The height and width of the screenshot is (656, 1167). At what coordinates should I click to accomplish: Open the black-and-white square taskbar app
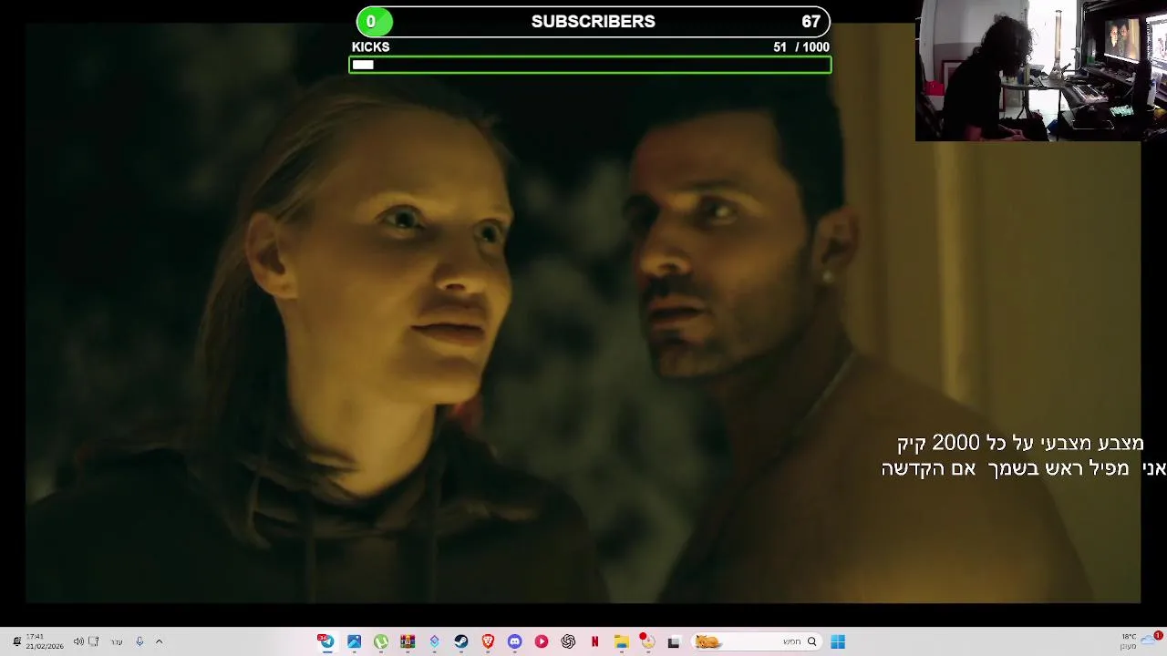674,641
